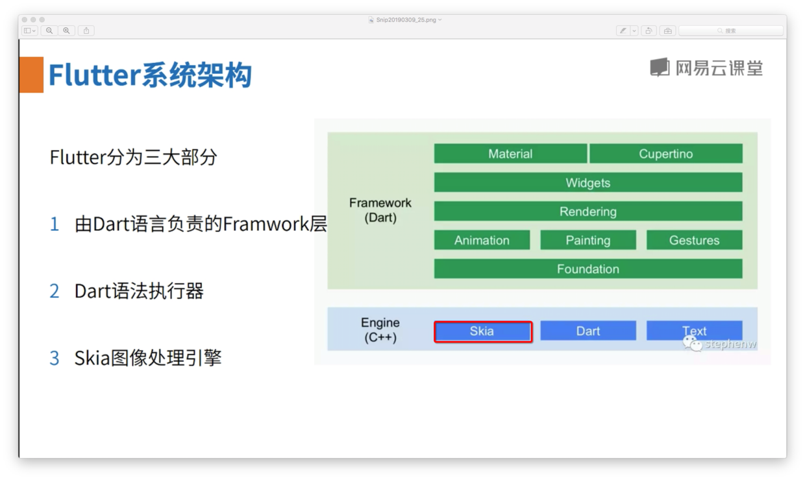Click the Flutter系统架构 slide title
The width and height of the screenshot is (805, 480).
[149, 75]
